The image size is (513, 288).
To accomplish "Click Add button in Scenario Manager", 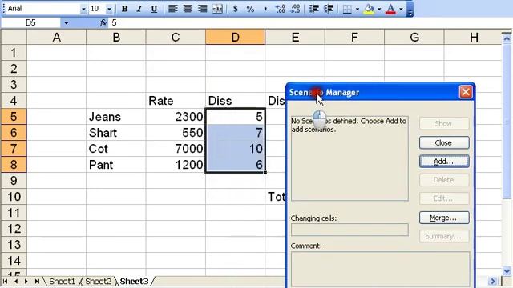I will tap(444, 162).
